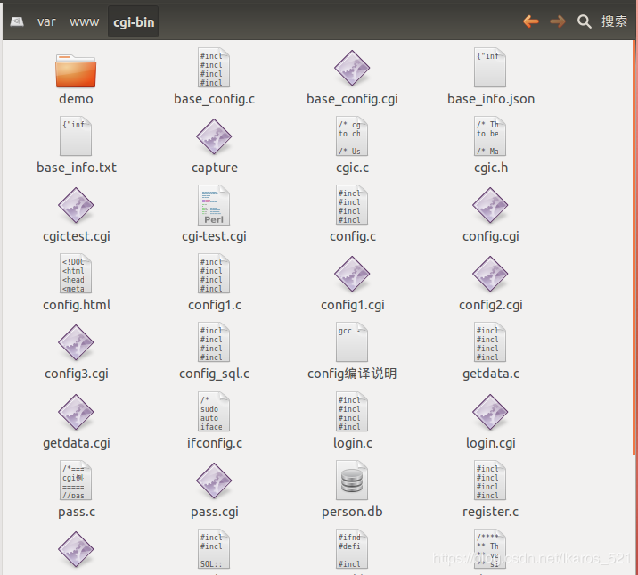
Task: Click the person.db file name
Action: tap(352, 512)
